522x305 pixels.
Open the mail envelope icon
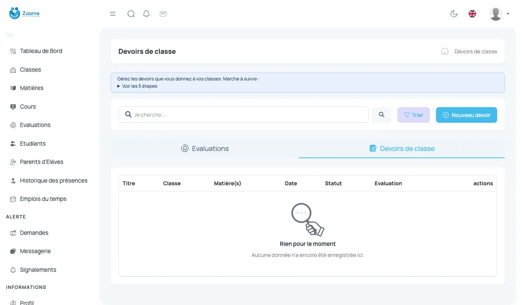point(163,14)
